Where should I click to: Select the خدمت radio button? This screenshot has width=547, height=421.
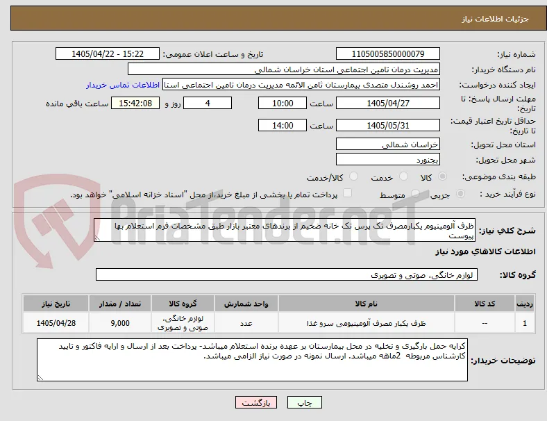403,176
